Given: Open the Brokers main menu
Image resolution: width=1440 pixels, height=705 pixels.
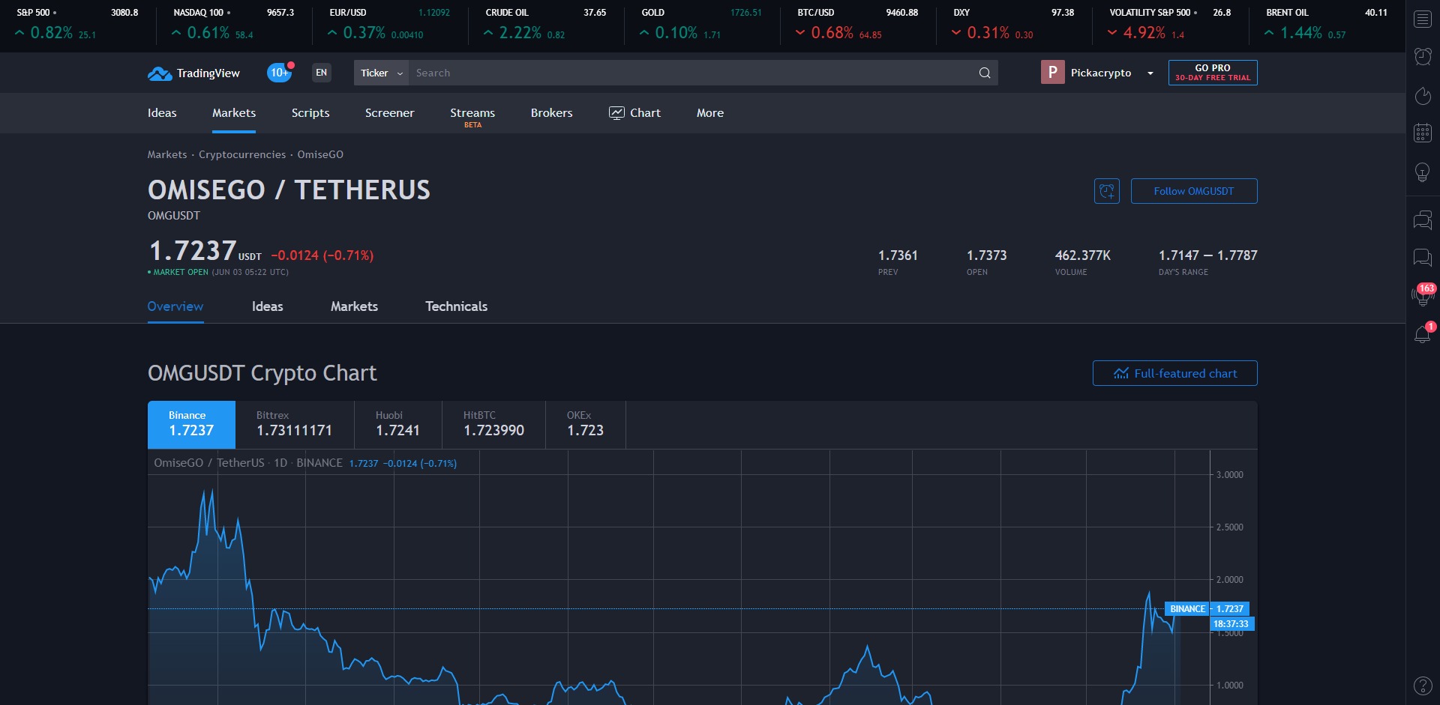Looking at the screenshot, I should [x=551, y=113].
